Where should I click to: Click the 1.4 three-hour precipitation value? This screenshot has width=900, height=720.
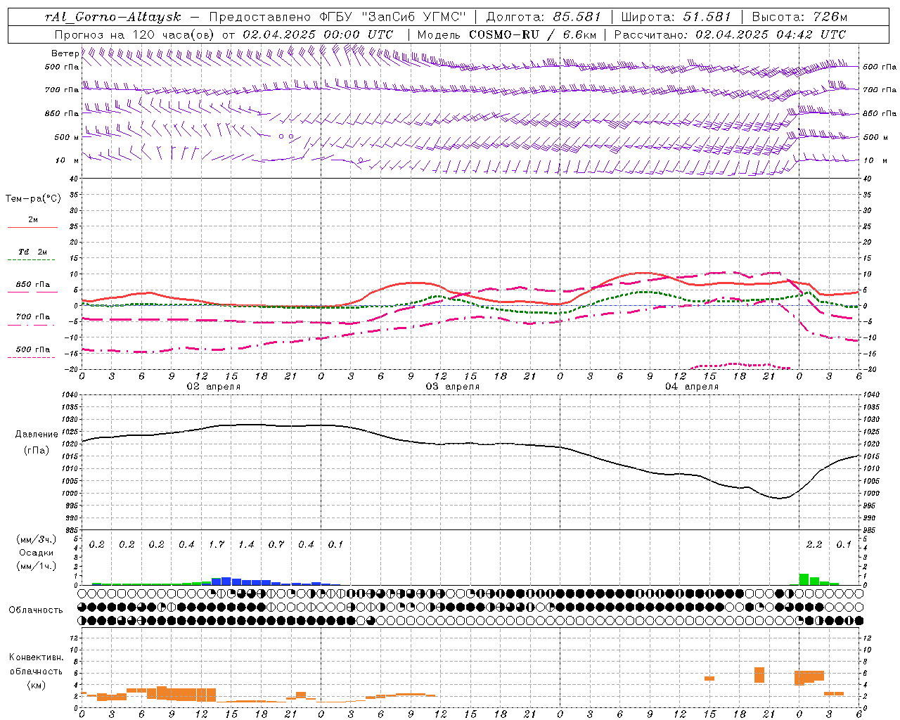246,545
